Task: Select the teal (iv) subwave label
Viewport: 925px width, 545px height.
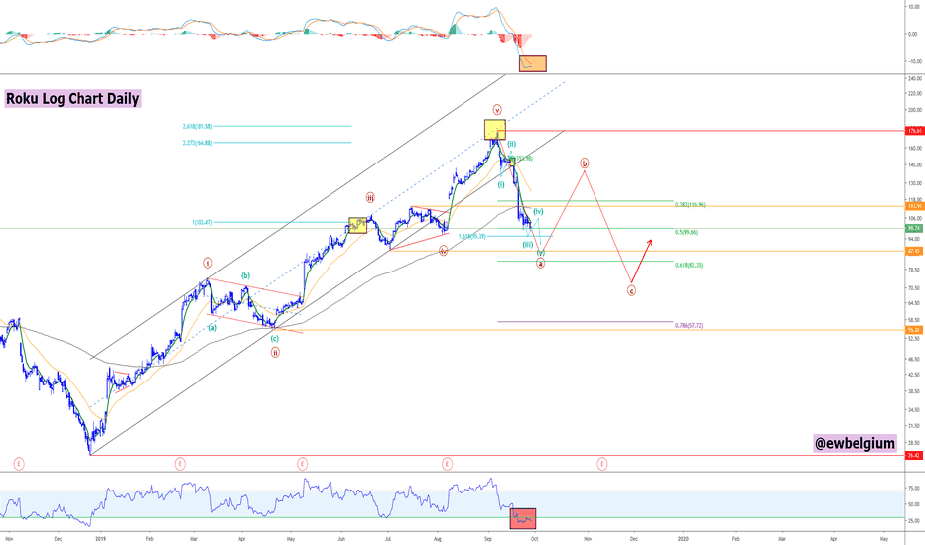Action: 538,211
